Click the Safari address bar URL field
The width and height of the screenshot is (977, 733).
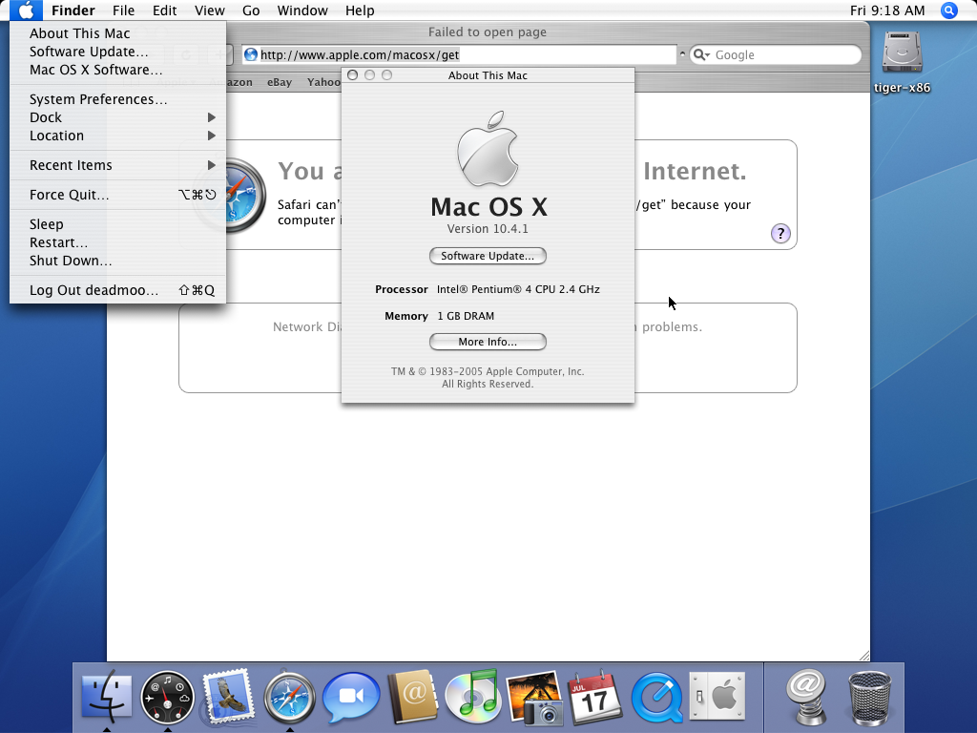coord(459,54)
